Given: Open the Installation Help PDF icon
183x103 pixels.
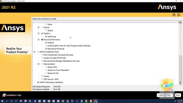Looking at the screenshot, I should click(4, 95).
